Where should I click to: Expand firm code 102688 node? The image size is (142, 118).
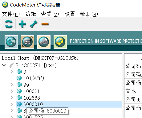point(12,98)
